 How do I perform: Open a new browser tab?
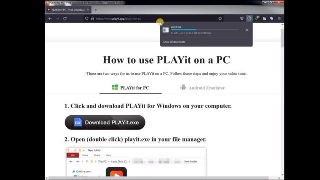point(96,10)
